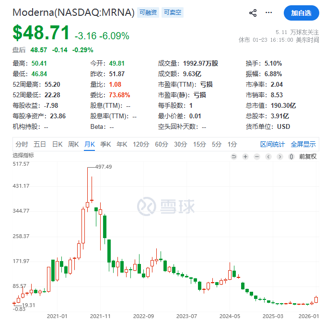
Task: Switch to the 周K chart tab
Action: click(x=73, y=144)
